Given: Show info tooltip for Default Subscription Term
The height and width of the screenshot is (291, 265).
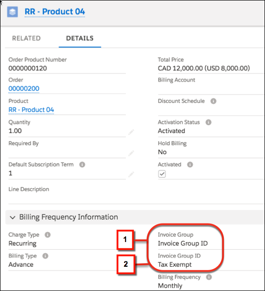Looking at the screenshot, I should click(x=82, y=164).
